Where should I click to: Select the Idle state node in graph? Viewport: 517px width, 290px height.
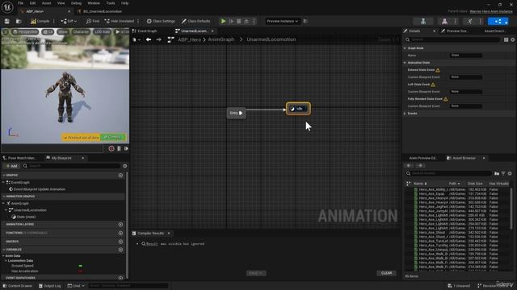point(298,109)
